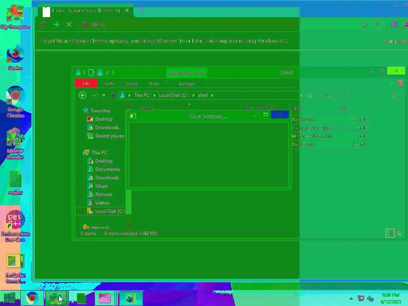Expand the chevron after shell breadcrumb
408x306 pixels.
(212, 95)
